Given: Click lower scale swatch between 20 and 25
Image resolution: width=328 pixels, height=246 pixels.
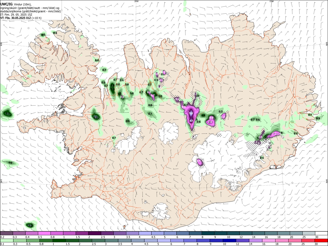Looking at the screenshot, I should click(x=295, y=240).
